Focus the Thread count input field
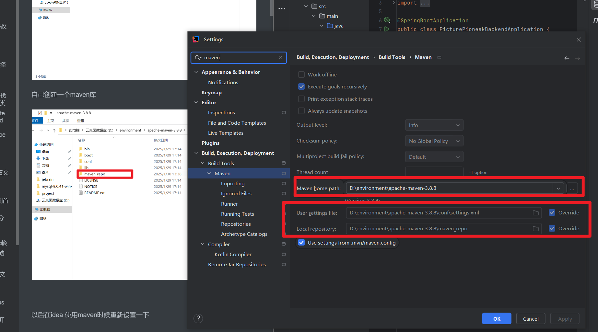The width and height of the screenshot is (598, 332). point(434,172)
